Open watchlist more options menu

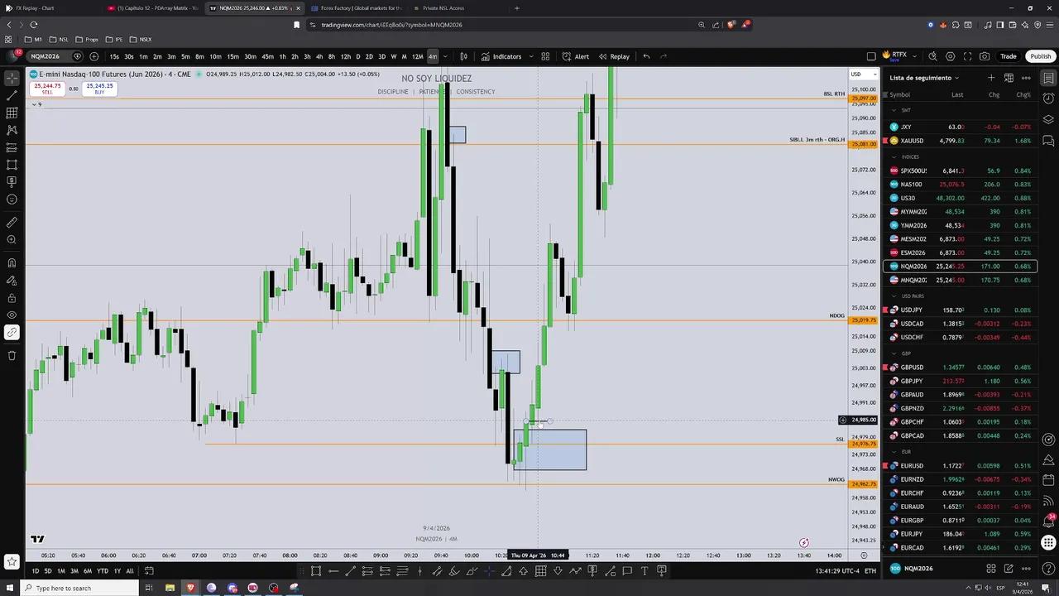point(1026,78)
